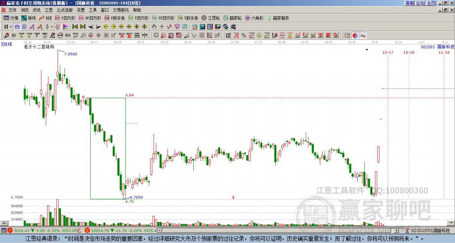The width and height of the screenshot is (455, 243).
Task: Click the 11-18 date marker
Action: pos(444,52)
